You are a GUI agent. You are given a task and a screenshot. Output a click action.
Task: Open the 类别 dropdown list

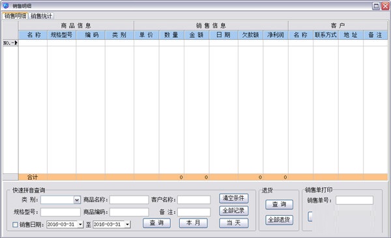[77, 200]
